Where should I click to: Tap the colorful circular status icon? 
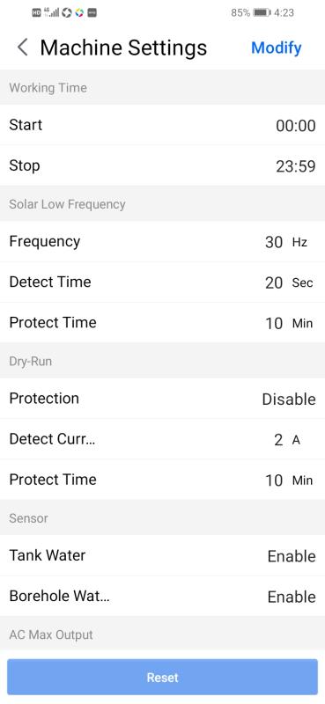(79, 13)
